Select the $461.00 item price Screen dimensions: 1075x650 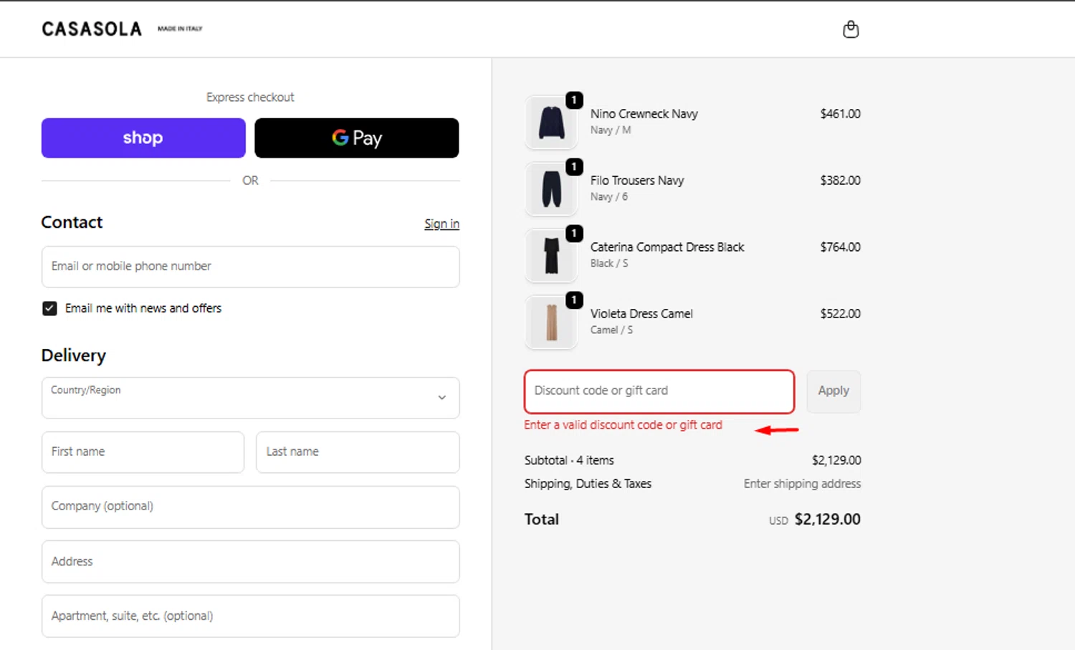coord(840,114)
